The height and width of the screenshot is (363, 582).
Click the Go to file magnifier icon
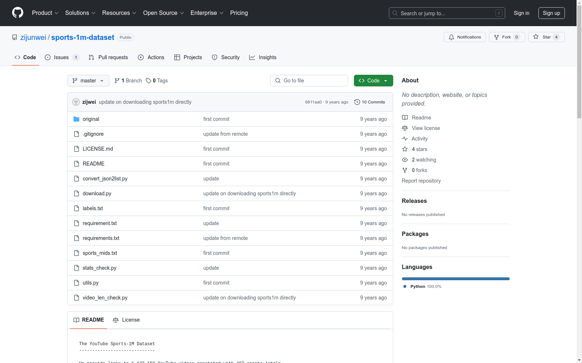pos(278,81)
